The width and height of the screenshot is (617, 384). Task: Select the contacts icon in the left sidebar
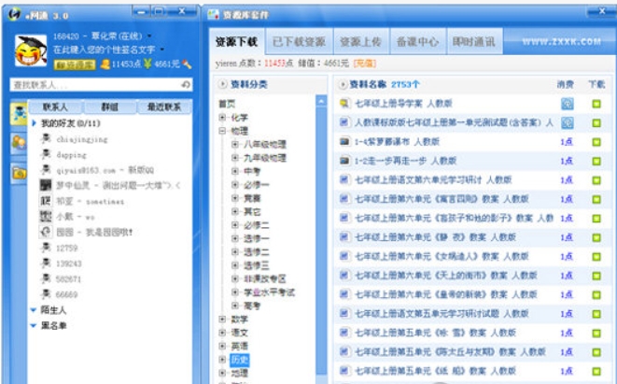point(19,113)
